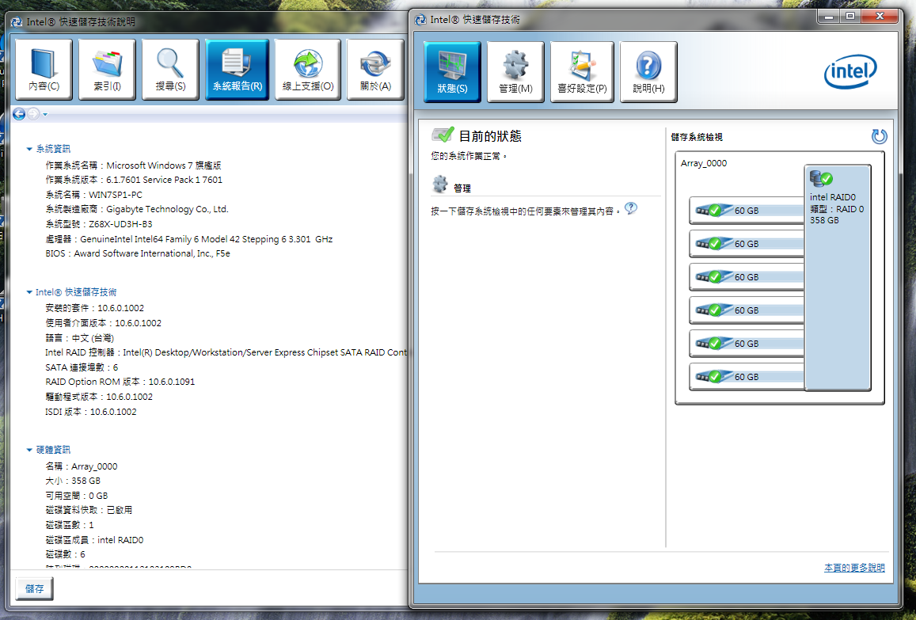
Task: Open the navigation history dropdown arrow
Action: tap(45, 115)
